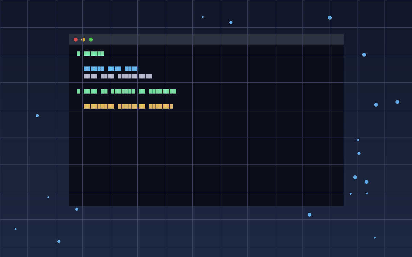The width and height of the screenshot is (412, 257).
Task: Click the green command on first line
Action: (x=94, y=53)
